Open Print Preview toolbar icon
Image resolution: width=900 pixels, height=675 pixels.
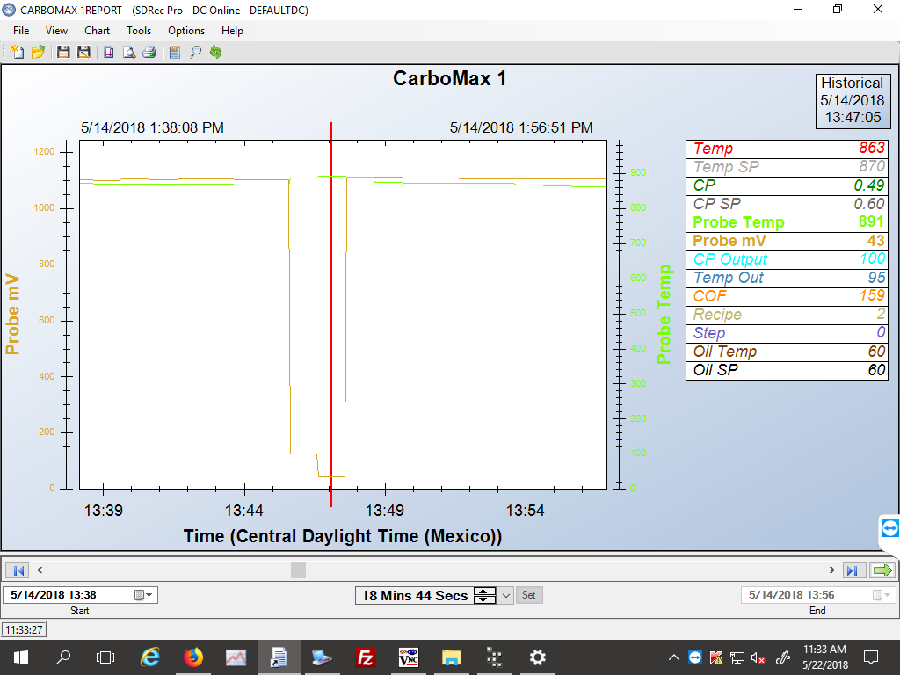pos(129,52)
